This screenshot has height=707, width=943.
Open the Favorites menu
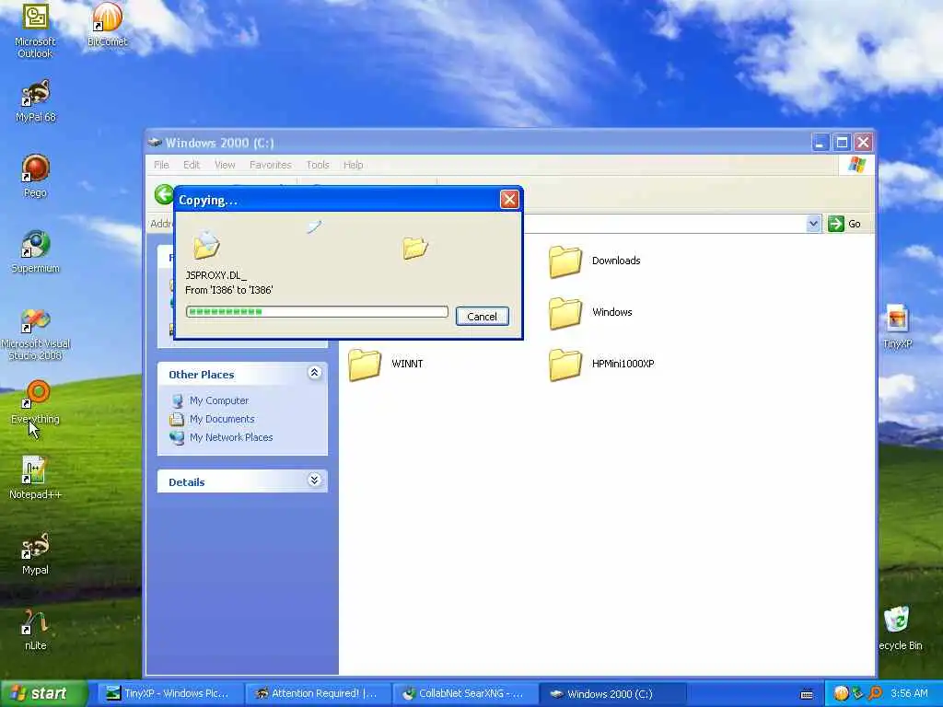(271, 165)
